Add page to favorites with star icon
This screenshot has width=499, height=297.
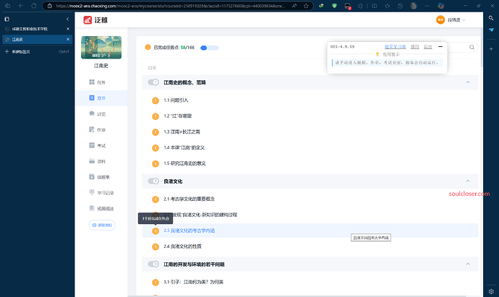pos(306,6)
